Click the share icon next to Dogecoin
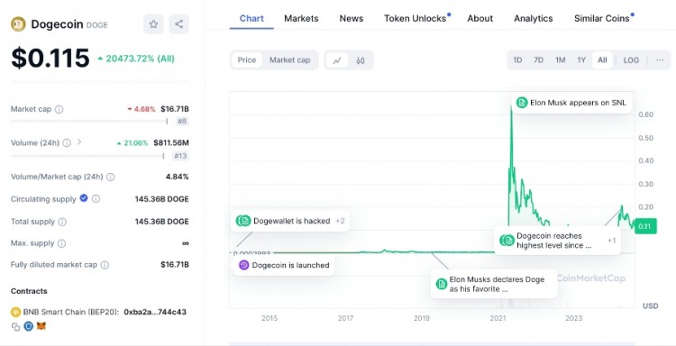Image resolution: width=676 pixels, height=346 pixels. click(179, 24)
